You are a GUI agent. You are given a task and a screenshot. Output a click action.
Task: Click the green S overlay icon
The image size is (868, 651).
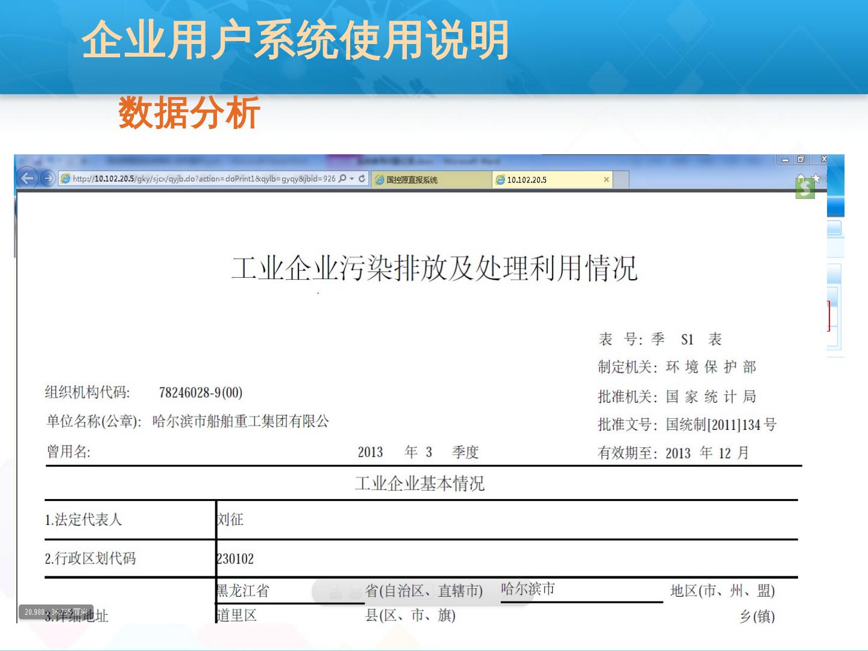(x=805, y=189)
